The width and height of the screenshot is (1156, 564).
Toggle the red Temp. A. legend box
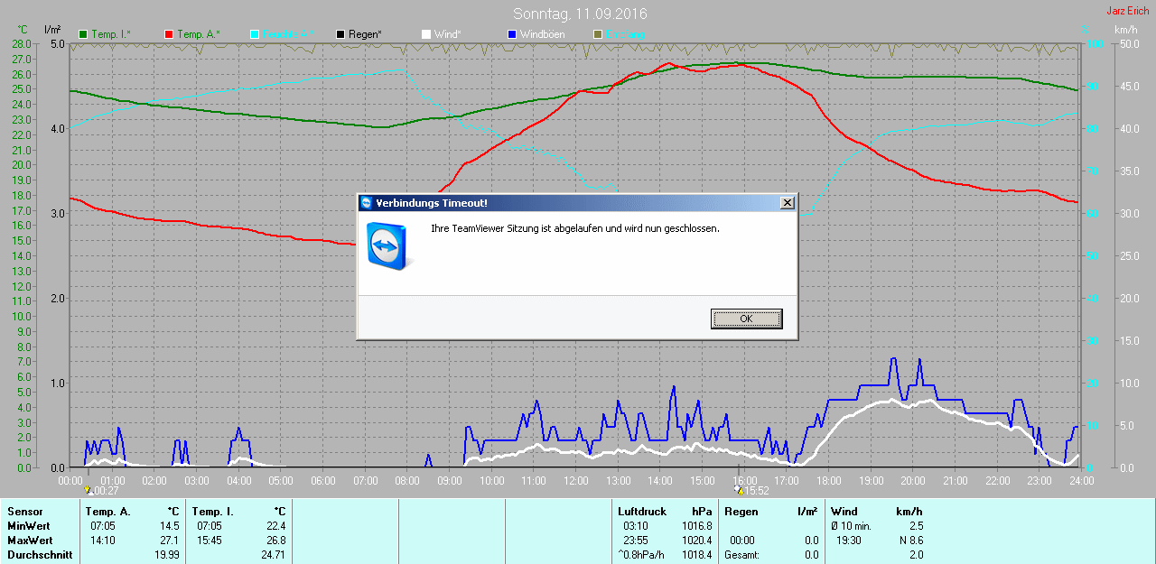point(169,34)
